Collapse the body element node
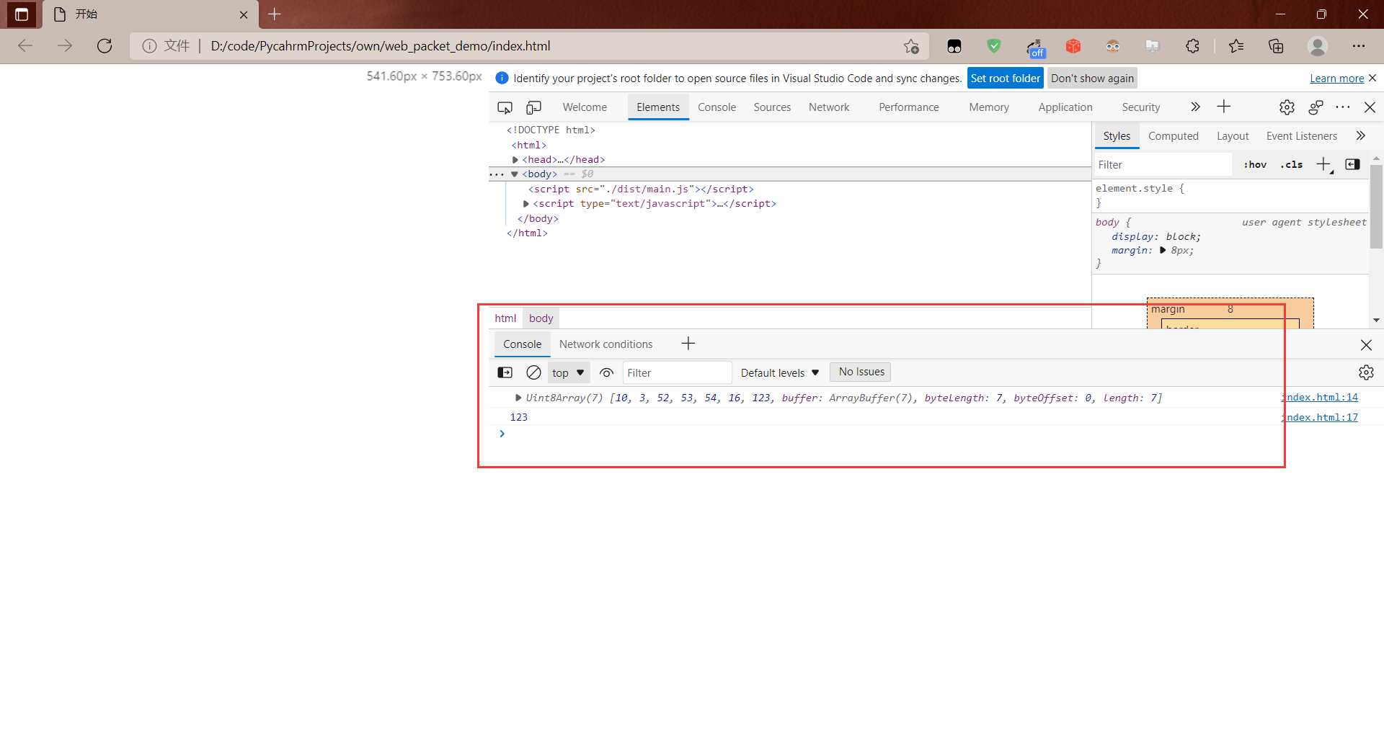The image size is (1384, 742). click(x=515, y=174)
